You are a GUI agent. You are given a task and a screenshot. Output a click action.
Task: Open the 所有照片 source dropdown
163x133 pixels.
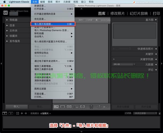coord(41,113)
